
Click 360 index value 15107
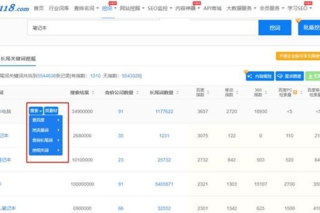[x=261, y=184]
